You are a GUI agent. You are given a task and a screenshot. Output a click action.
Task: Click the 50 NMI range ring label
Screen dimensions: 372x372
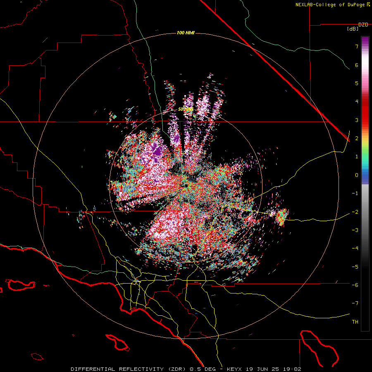point(186,110)
